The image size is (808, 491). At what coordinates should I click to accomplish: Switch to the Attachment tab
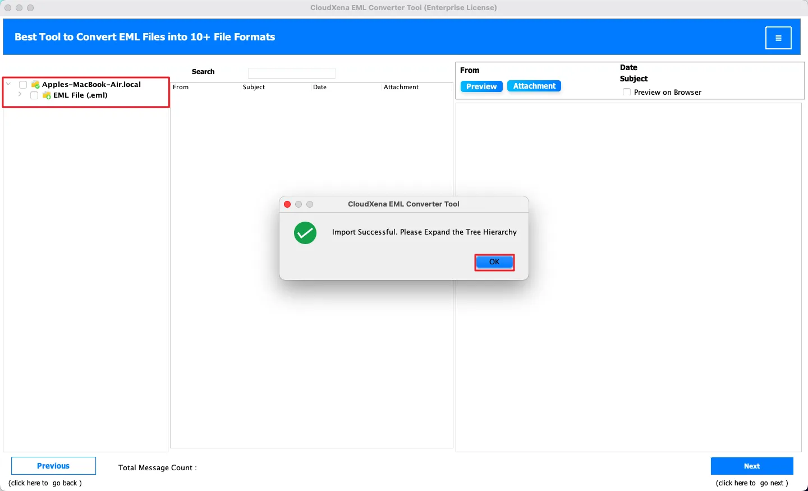pos(534,86)
